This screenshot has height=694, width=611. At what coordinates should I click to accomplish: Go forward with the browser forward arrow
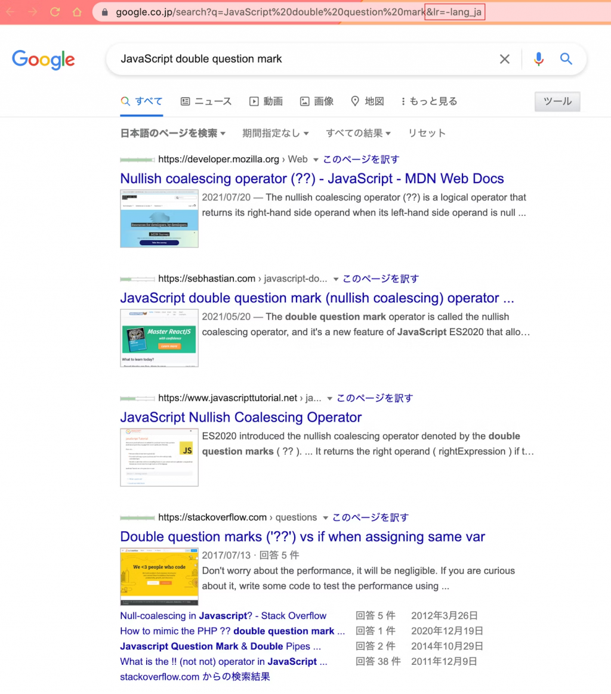32,12
